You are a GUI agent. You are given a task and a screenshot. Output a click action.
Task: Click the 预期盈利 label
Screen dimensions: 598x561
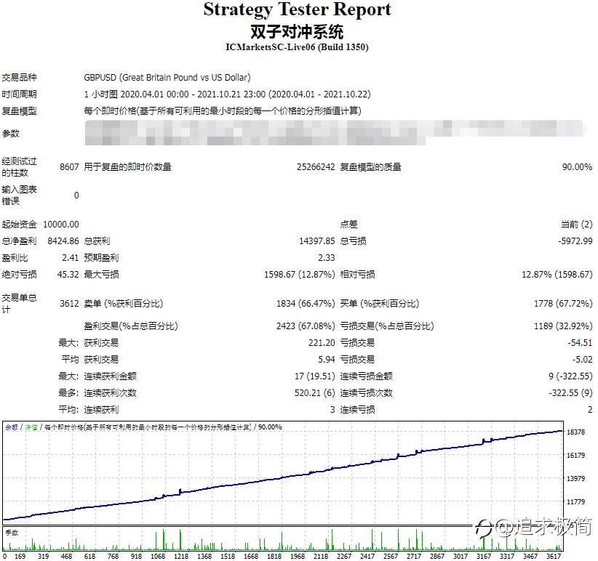click(x=101, y=257)
